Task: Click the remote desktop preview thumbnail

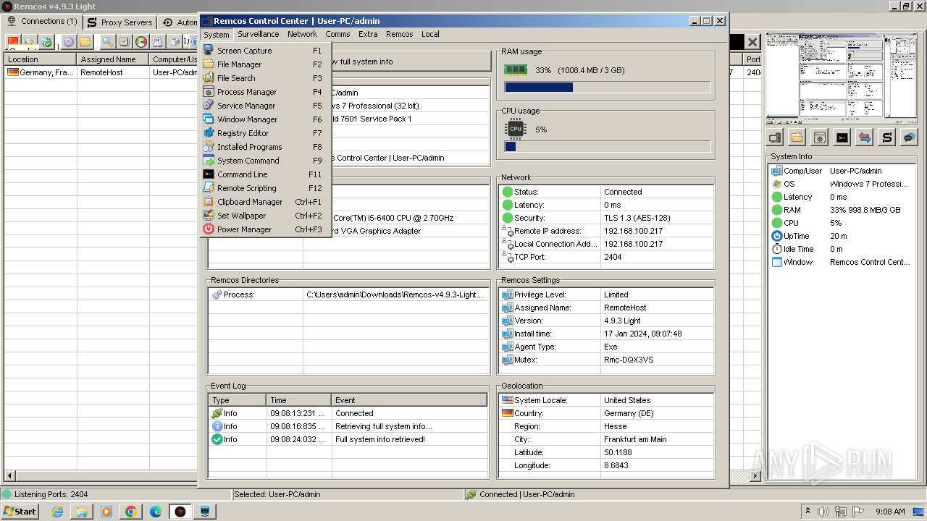Action: pyautogui.click(x=842, y=79)
